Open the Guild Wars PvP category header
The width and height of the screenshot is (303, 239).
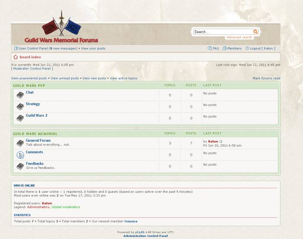click(29, 86)
